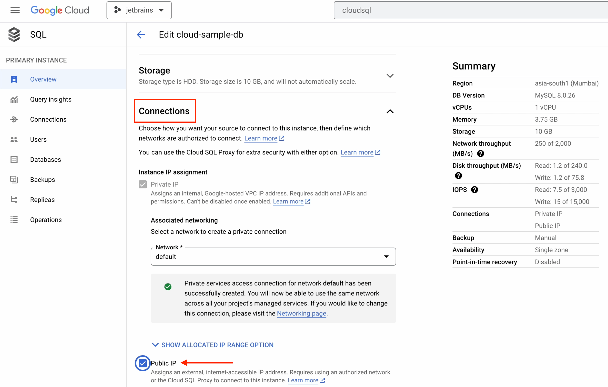Select the Replicas menu item
The width and height of the screenshot is (608, 387).
point(42,199)
